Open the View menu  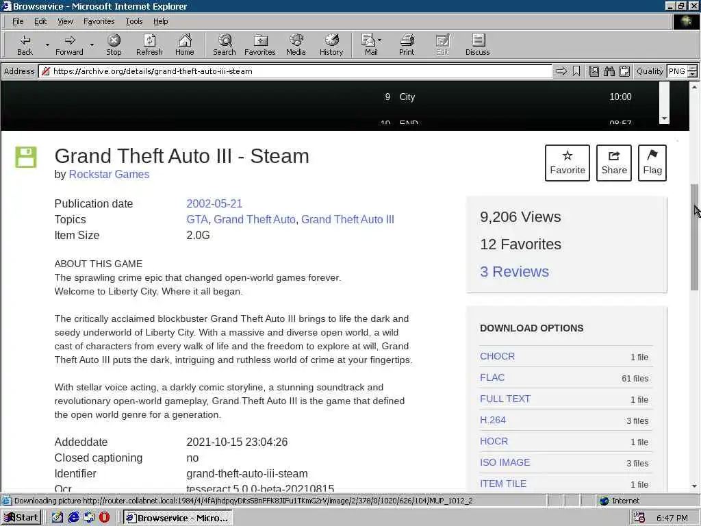point(65,21)
